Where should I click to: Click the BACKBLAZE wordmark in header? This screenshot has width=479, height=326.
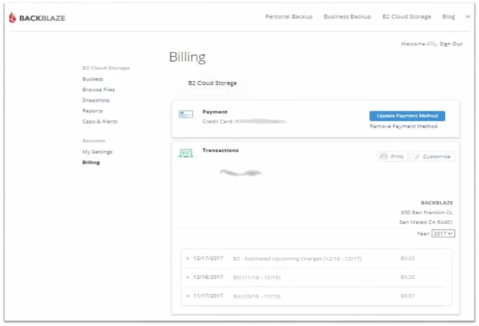click(42, 18)
